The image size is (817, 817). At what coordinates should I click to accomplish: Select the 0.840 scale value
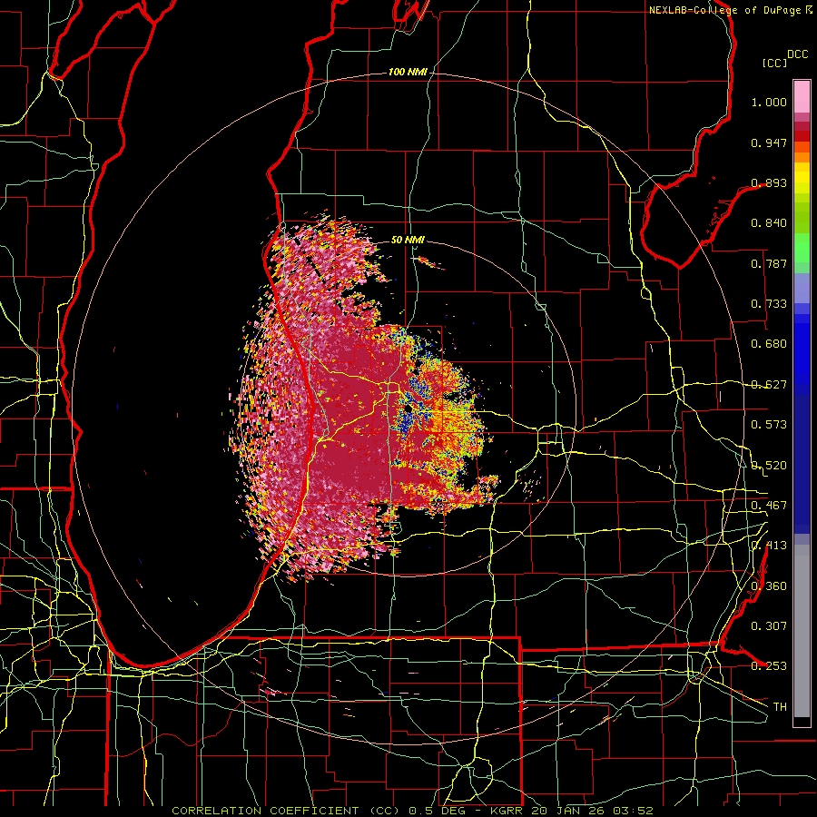pyautogui.click(x=769, y=223)
